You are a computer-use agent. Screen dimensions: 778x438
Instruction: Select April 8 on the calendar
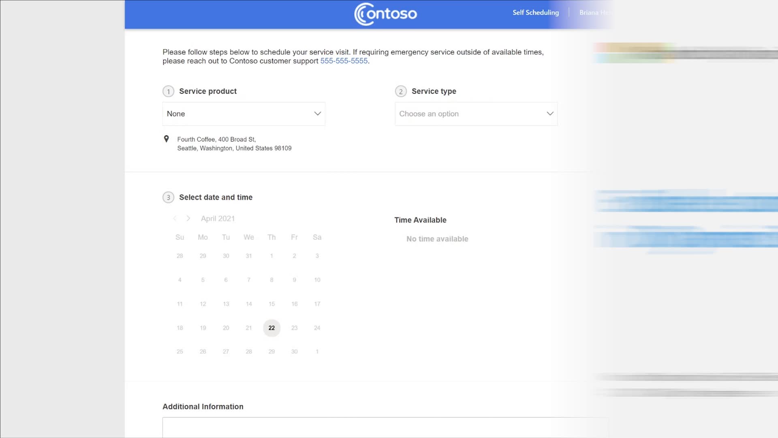point(271,279)
